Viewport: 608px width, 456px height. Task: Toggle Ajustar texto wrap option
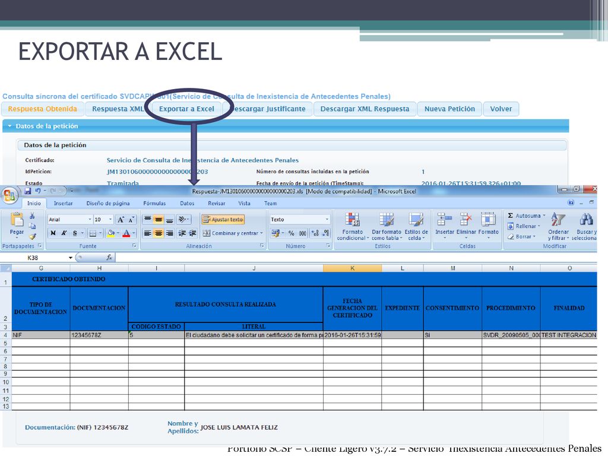(x=223, y=220)
